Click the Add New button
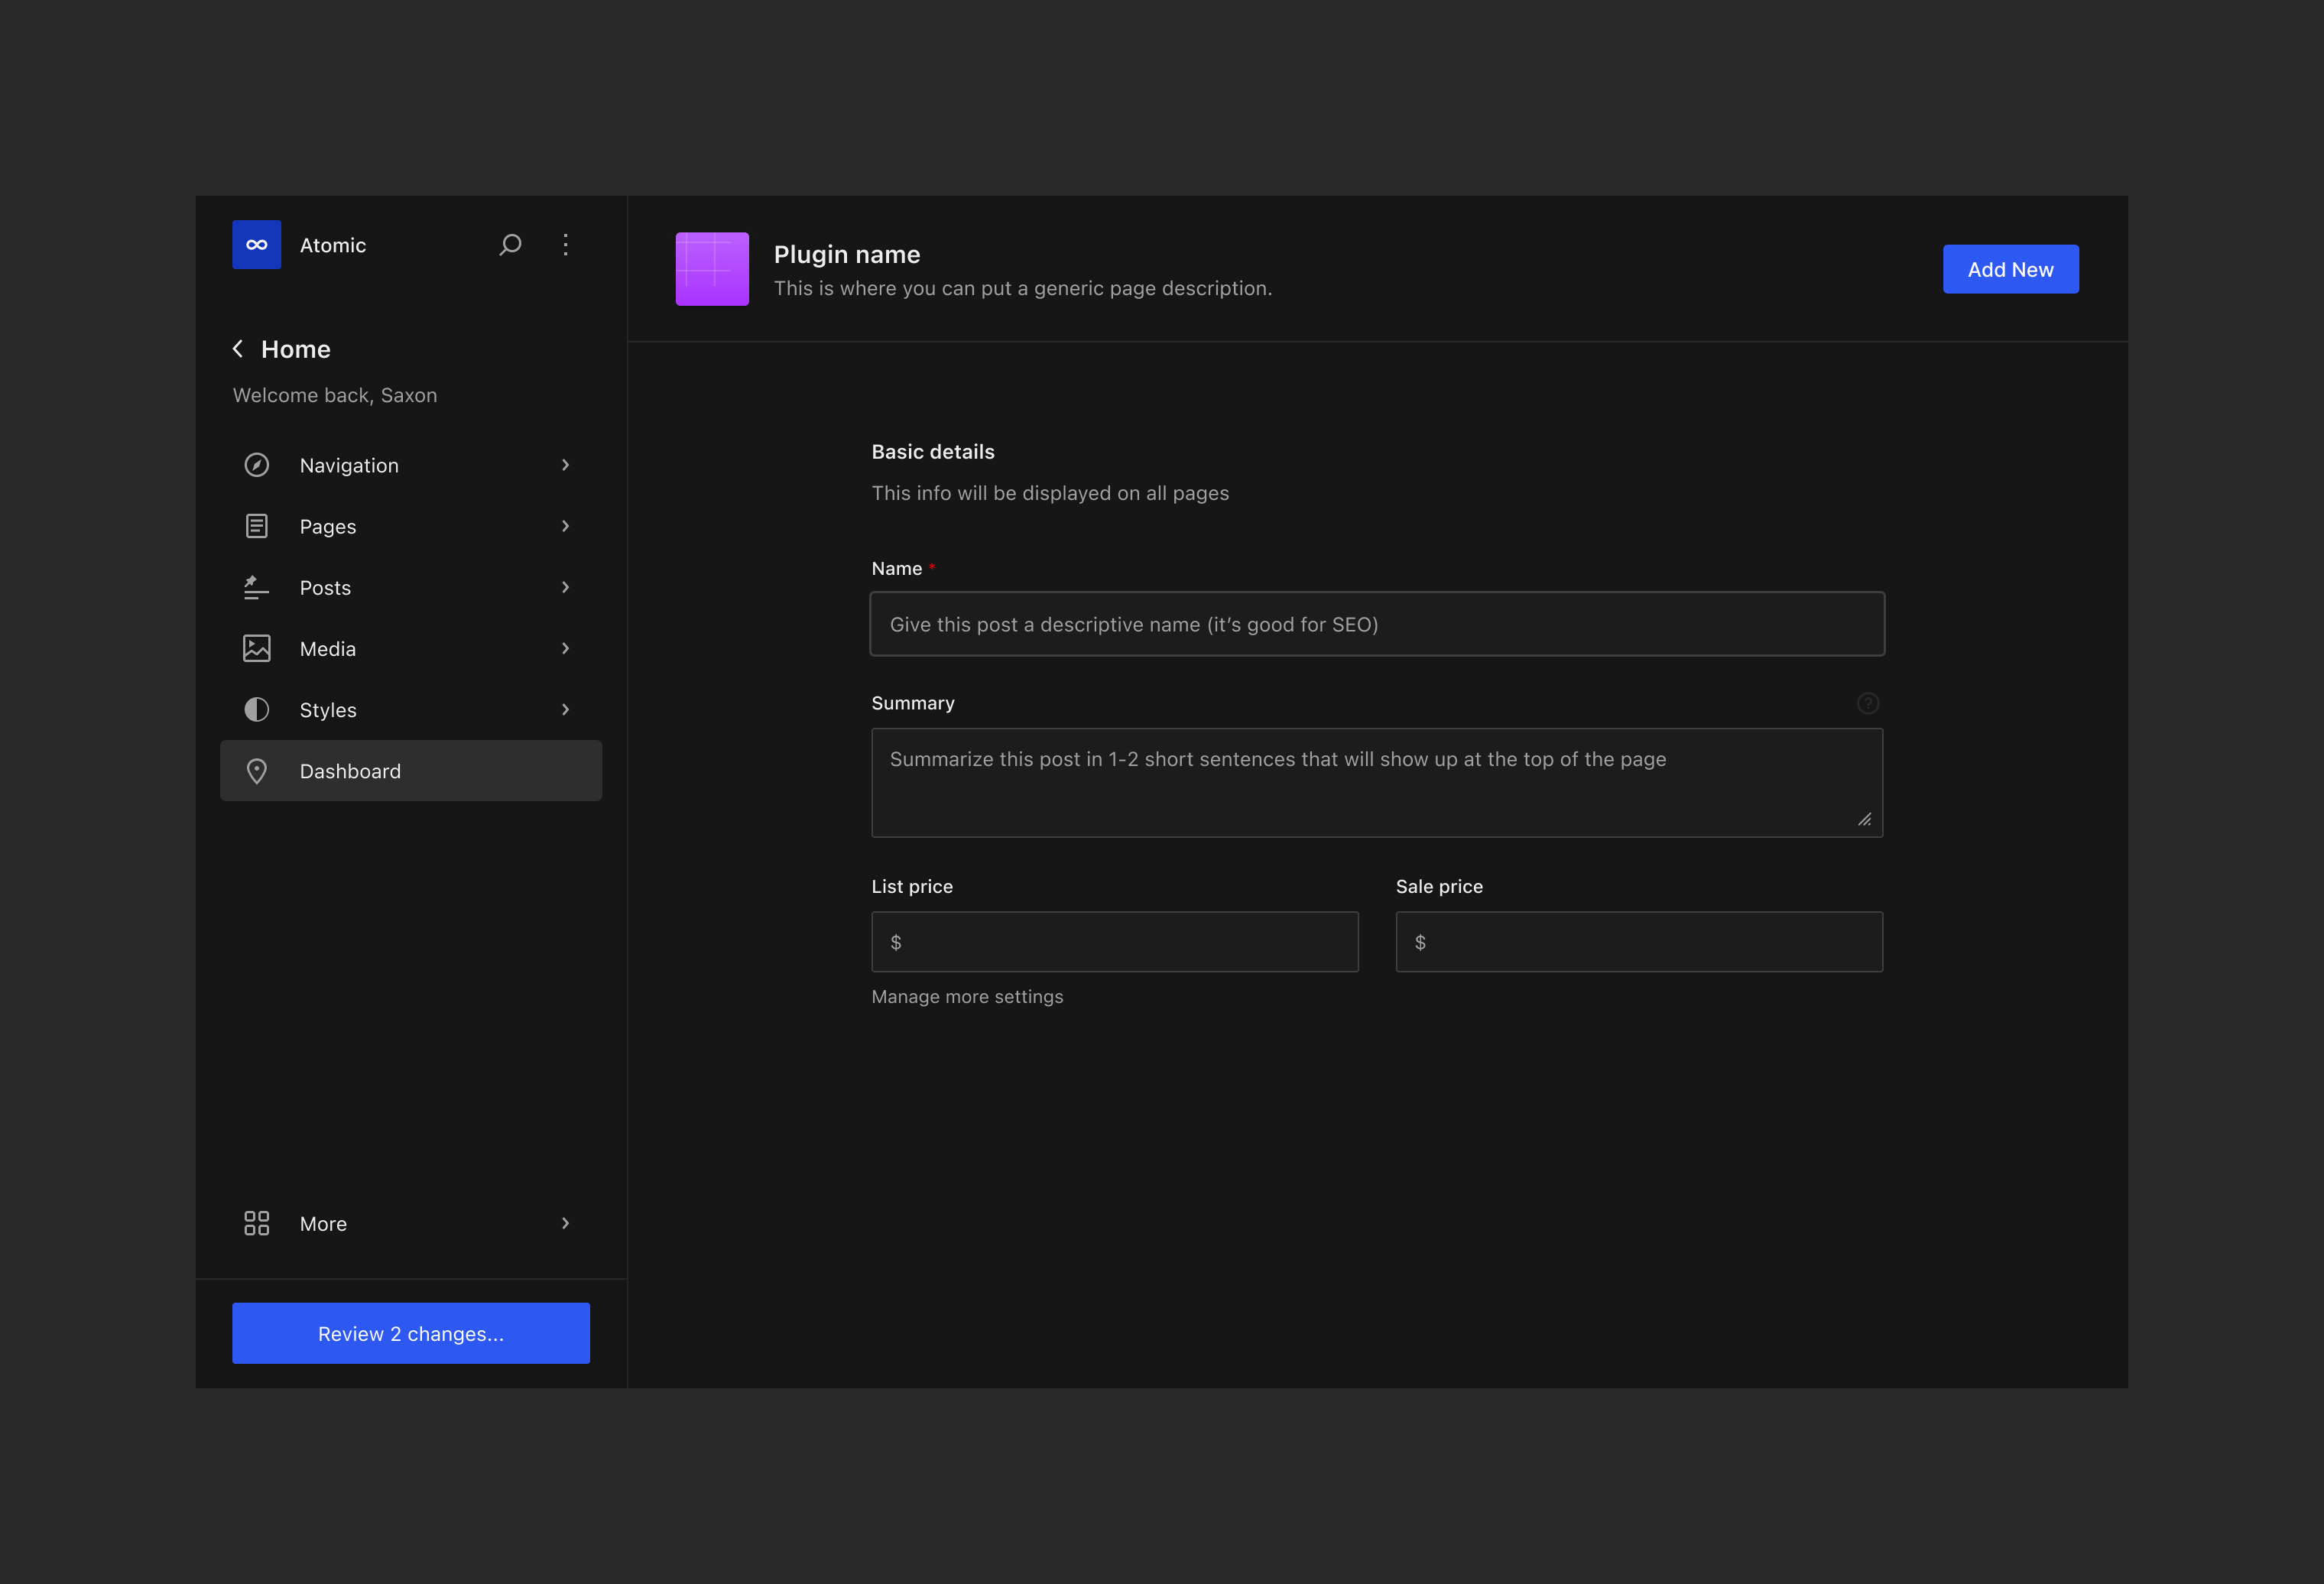This screenshot has height=1584, width=2324. 2011,268
